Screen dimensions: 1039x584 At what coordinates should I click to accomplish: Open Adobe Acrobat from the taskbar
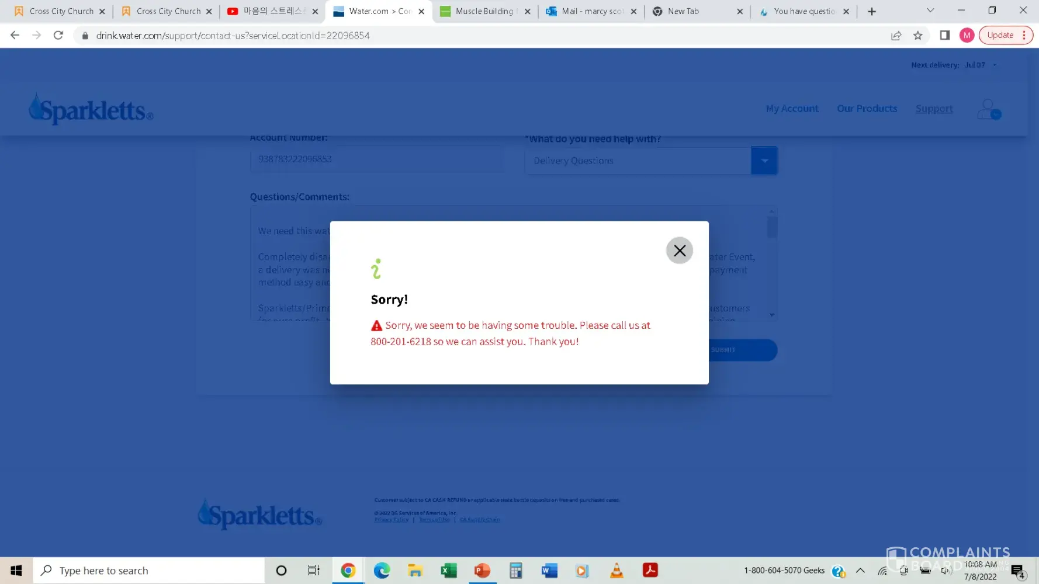pyautogui.click(x=650, y=571)
